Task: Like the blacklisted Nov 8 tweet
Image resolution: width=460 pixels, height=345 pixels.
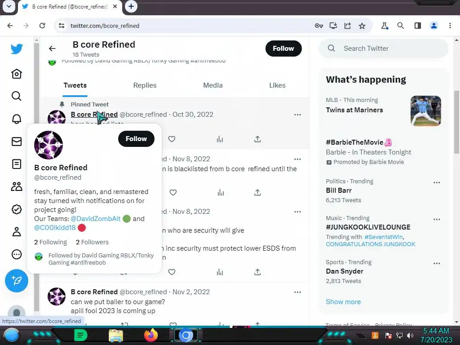Action: point(173,192)
